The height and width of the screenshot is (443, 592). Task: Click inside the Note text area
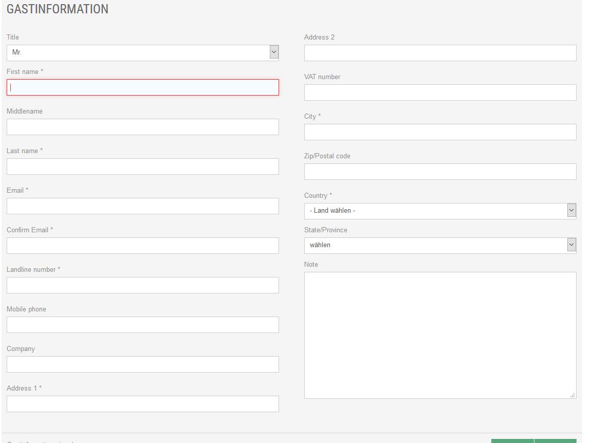(x=440, y=335)
